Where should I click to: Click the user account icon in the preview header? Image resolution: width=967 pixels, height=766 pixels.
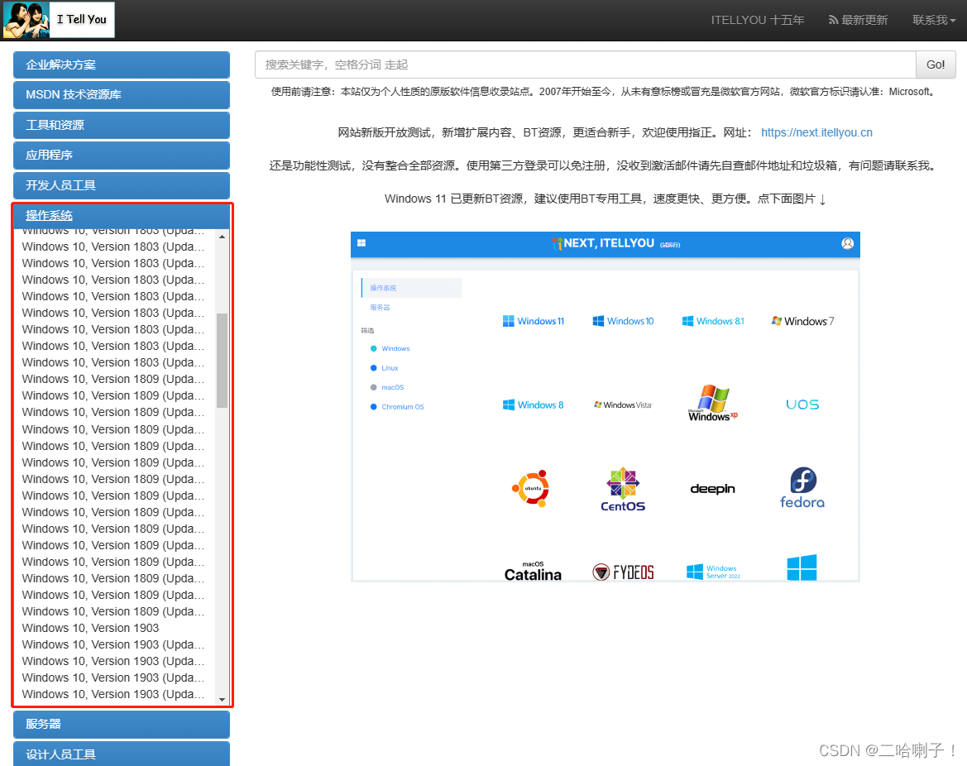(x=847, y=243)
